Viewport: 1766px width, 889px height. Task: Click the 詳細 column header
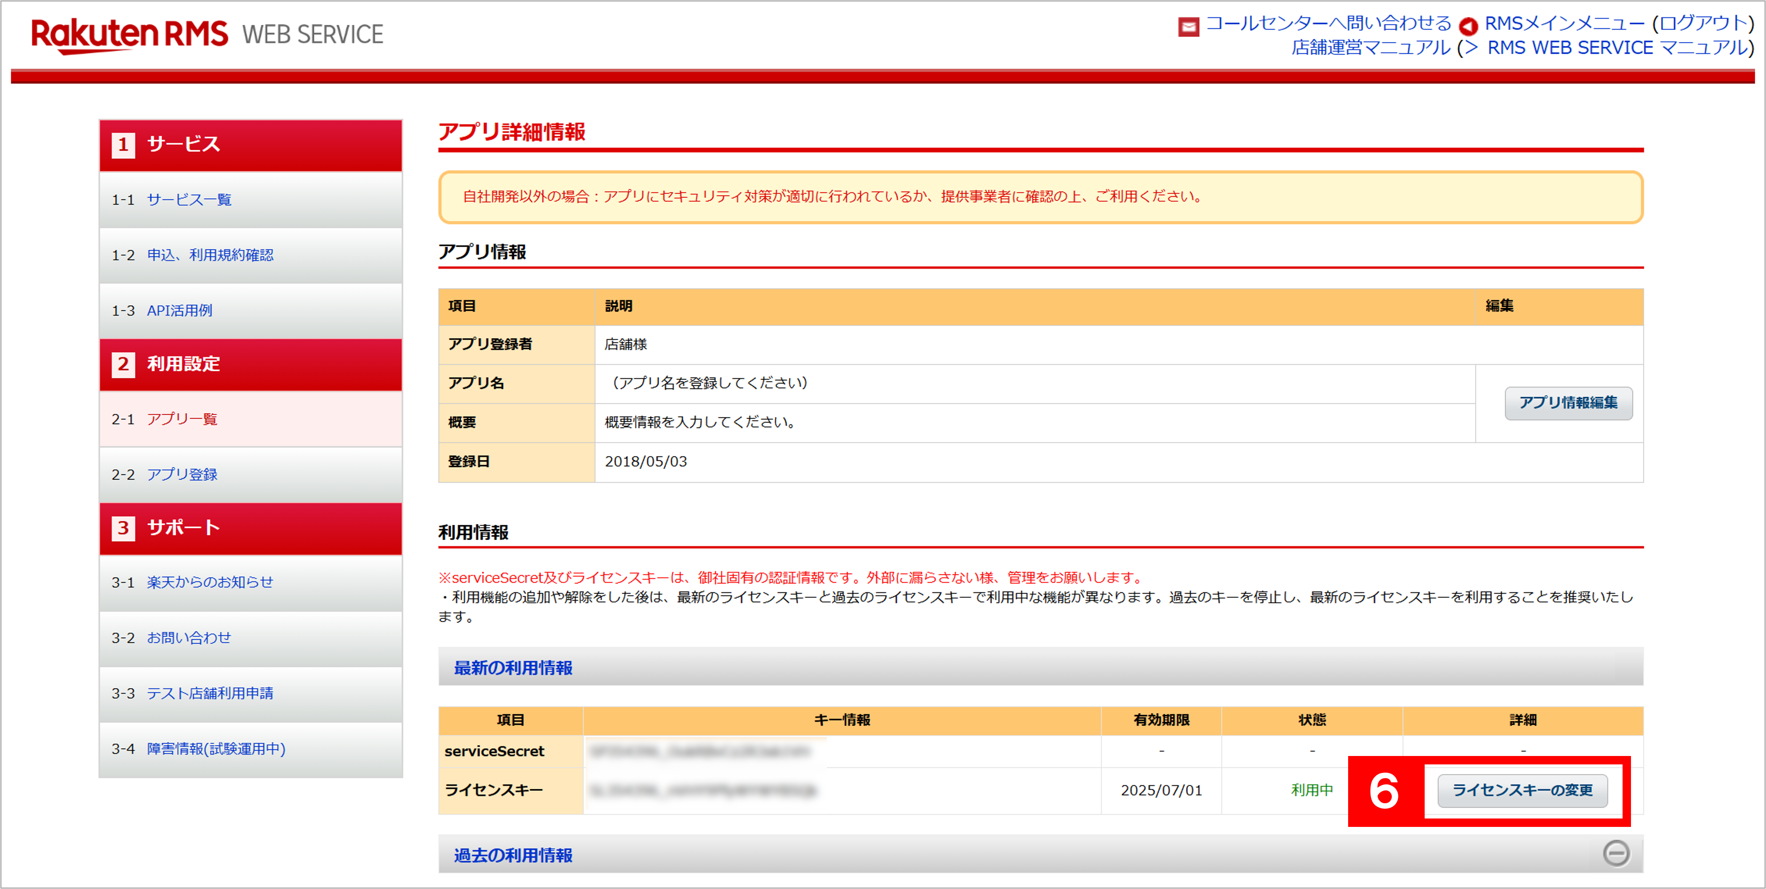(1523, 720)
